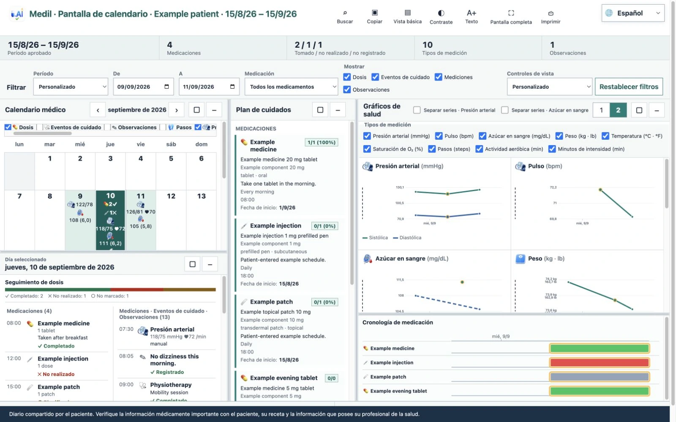676x422 pixels.
Task: Select September 11 in calendar
Action: pos(141,220)
